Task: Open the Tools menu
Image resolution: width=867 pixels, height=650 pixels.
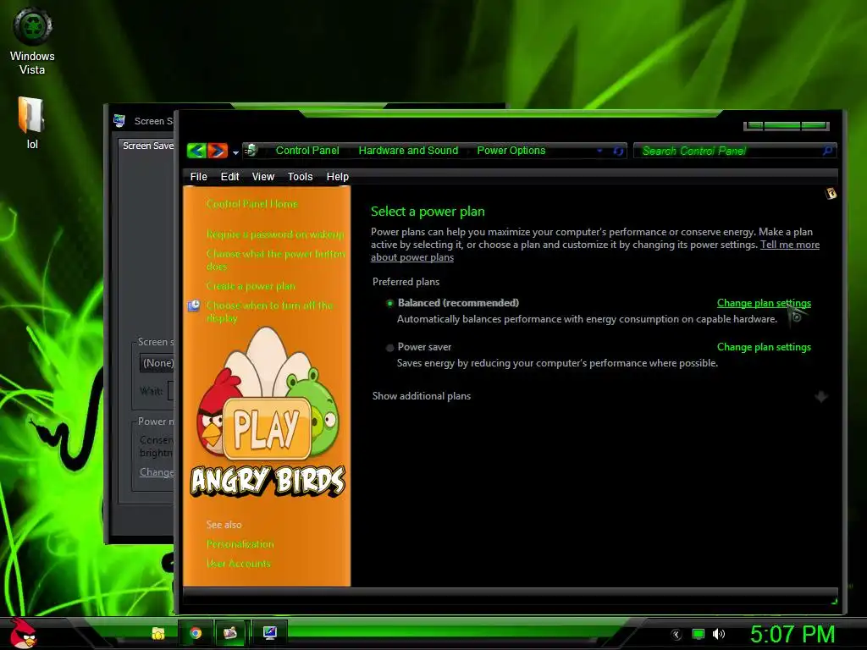Action: click(301, 177)
